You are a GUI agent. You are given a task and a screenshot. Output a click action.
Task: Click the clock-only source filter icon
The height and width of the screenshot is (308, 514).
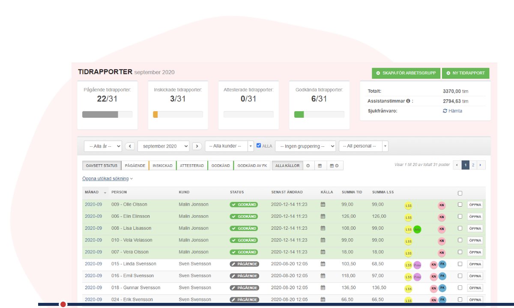coord(308,166)
